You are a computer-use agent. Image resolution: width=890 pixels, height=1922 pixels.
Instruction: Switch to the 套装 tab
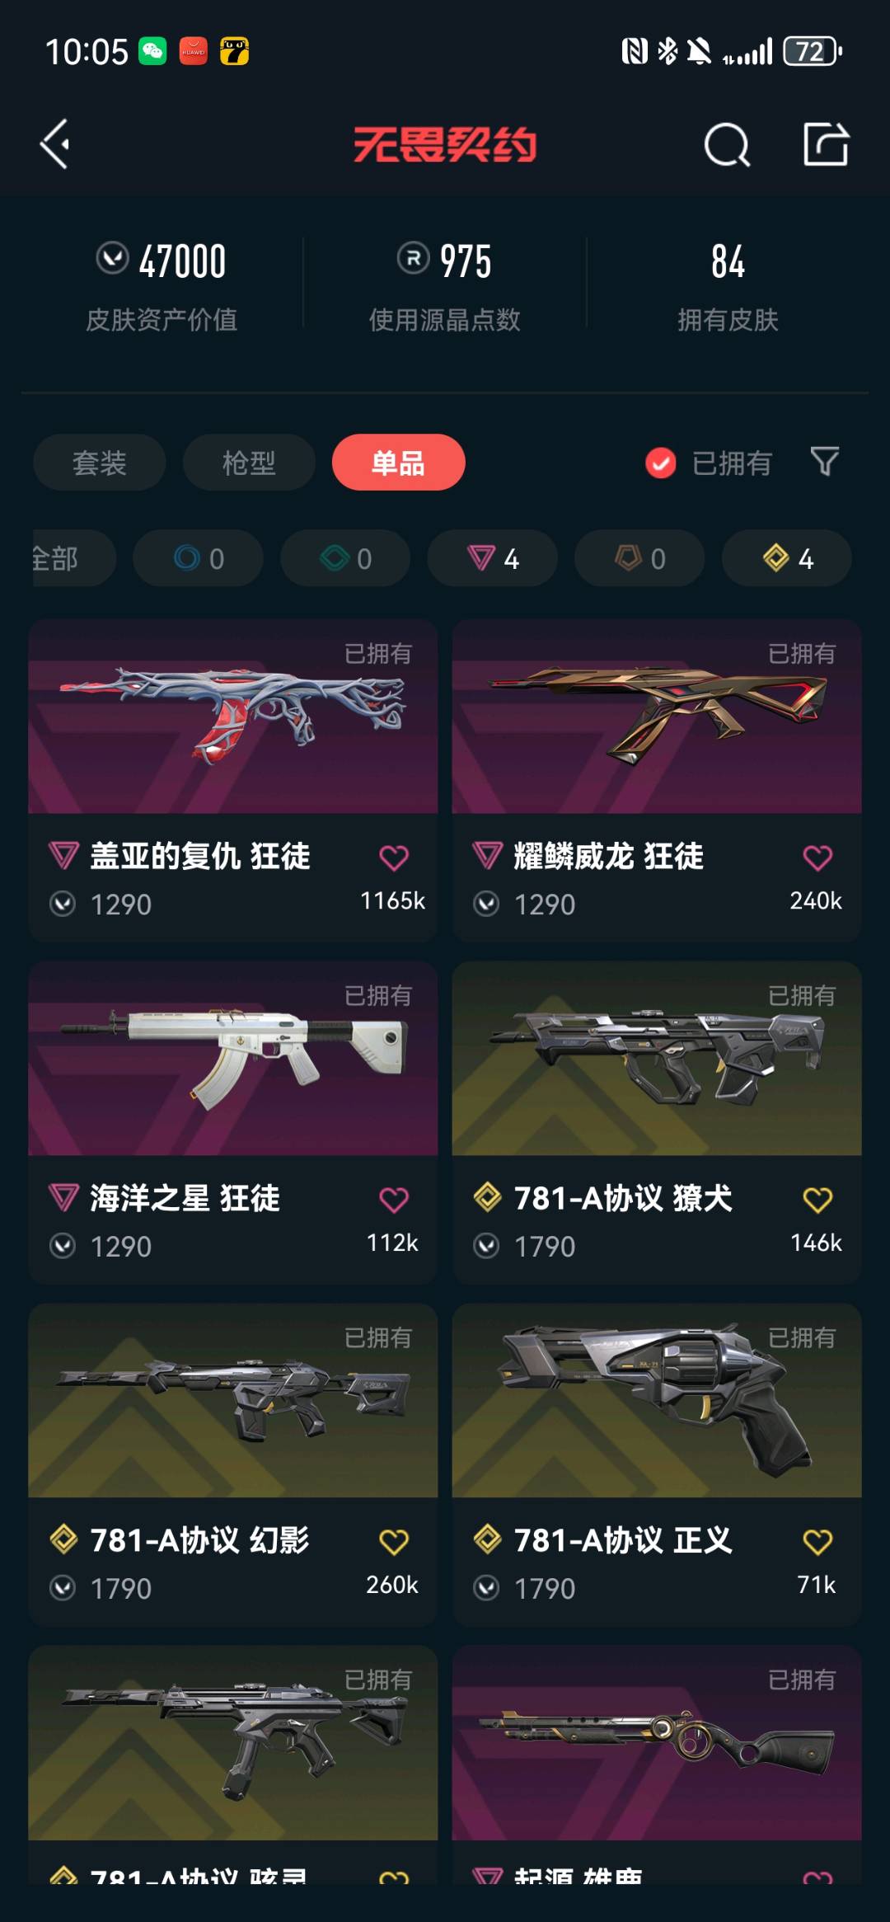coord(100,463)
